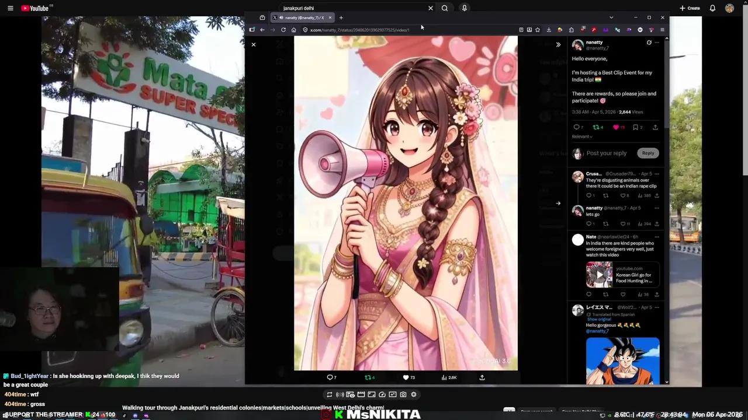Open the gear settings in overlay toolbar
The image size is (748, 420).
point(414,394)
